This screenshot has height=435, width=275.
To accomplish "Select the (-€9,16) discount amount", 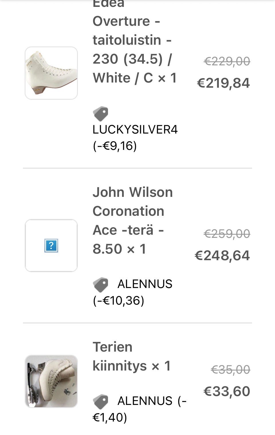I will [115, 146].
